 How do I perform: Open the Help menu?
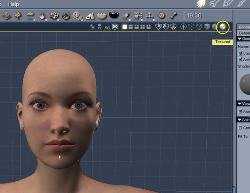[14, 4]
